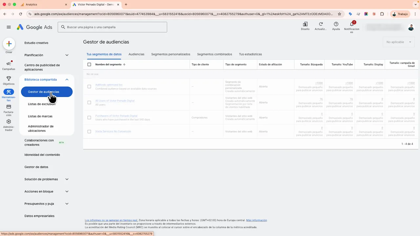Click the Diseño layout icon

[305, 24]
